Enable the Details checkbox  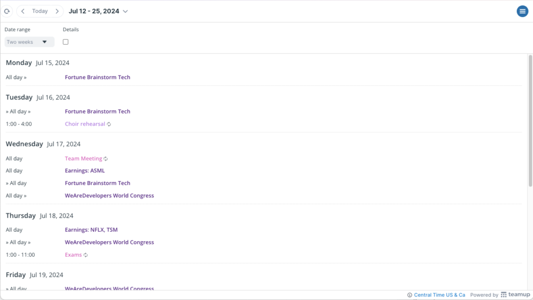(x=65, y=42)
